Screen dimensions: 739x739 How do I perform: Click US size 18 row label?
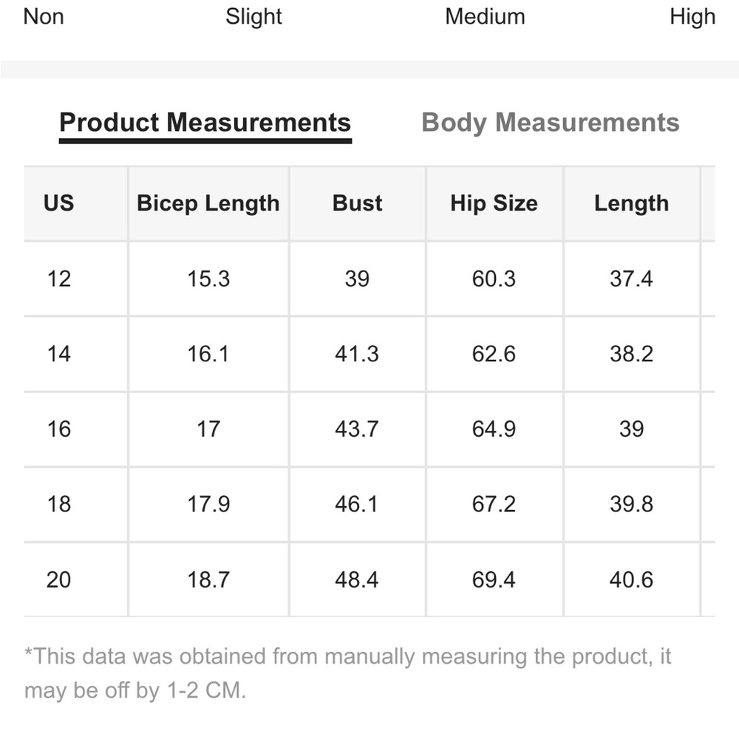pos(59,504)
